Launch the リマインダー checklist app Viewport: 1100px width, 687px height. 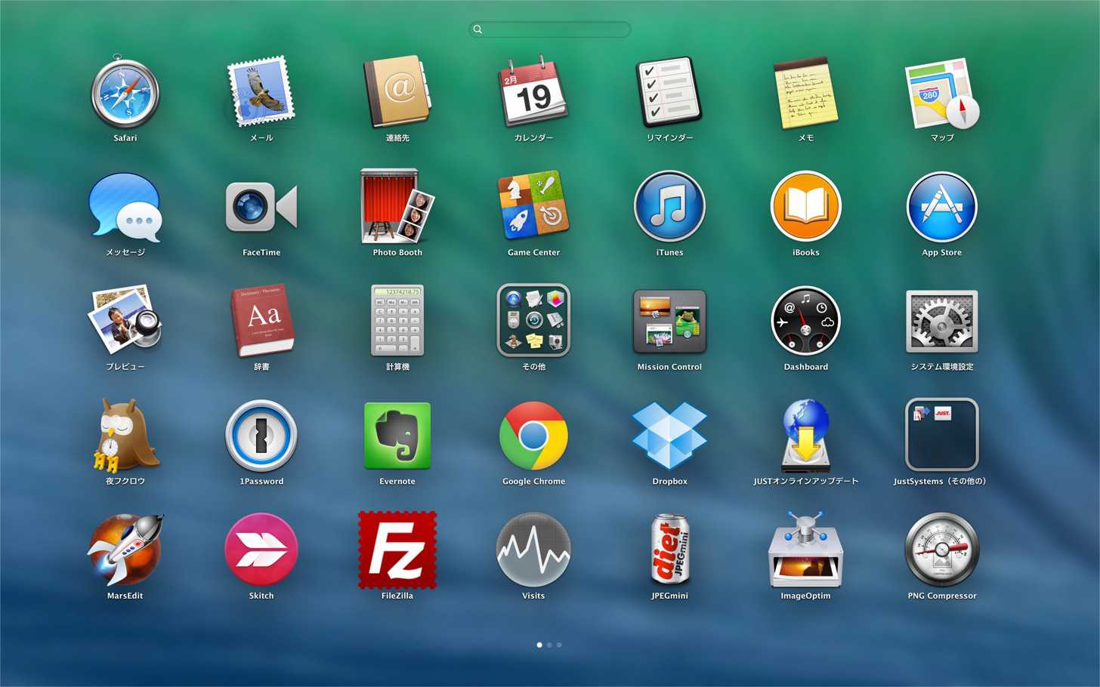pyautogui.click(x=669, y=92)
